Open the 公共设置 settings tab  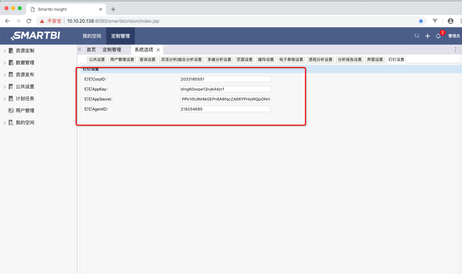[x=97, y=59]
